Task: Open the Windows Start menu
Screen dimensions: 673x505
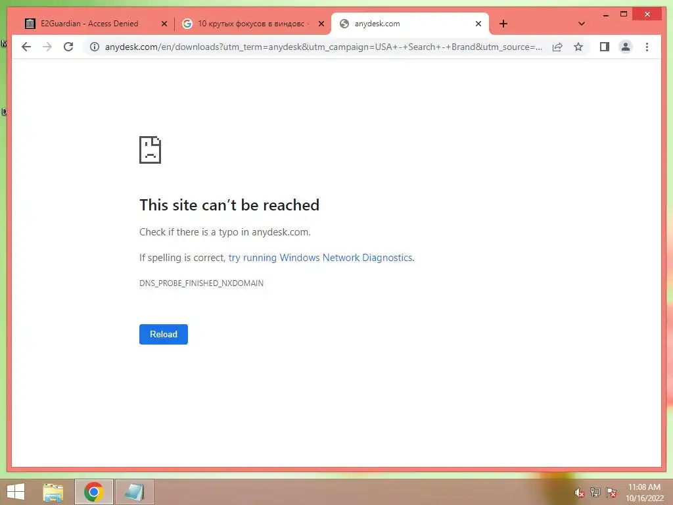Action: pos(16,492)
